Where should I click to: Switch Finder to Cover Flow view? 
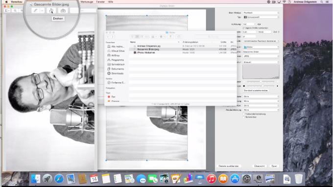click(x=146, y=37)
